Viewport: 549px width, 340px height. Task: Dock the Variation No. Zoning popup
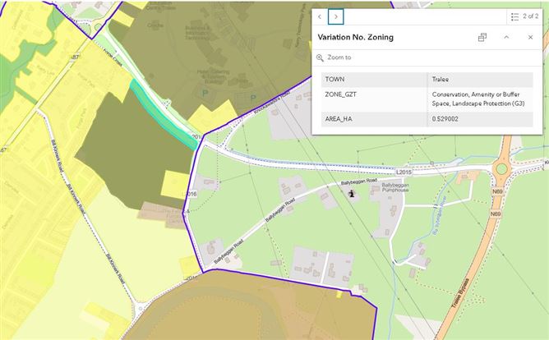[482, 38]
